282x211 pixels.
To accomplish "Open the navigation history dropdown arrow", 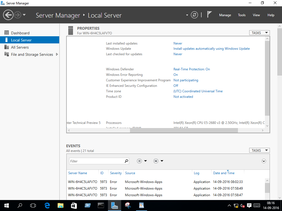I will pyautogui.click(x=24, y=15).
